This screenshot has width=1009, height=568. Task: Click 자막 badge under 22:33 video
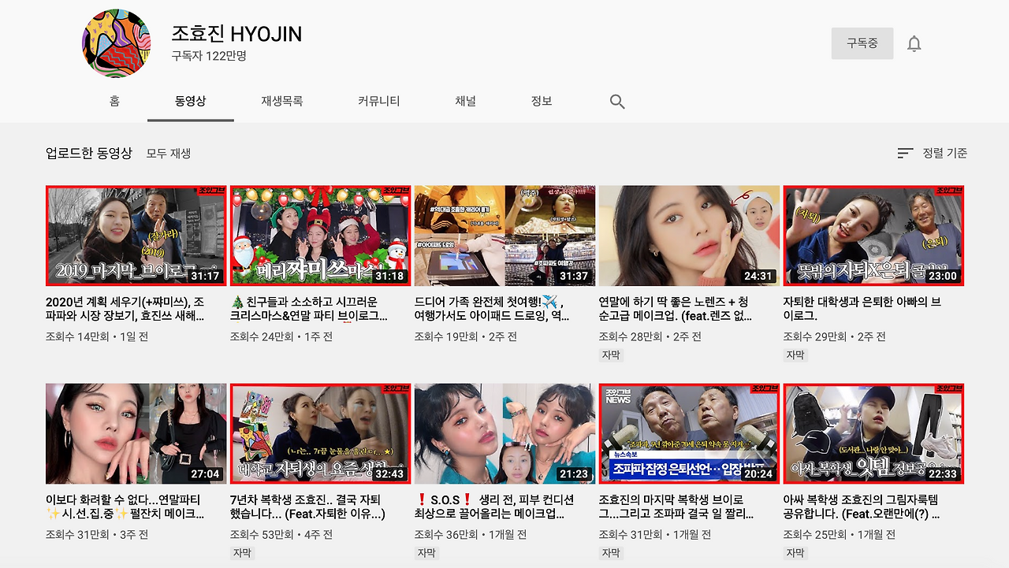tap(795, 553)
